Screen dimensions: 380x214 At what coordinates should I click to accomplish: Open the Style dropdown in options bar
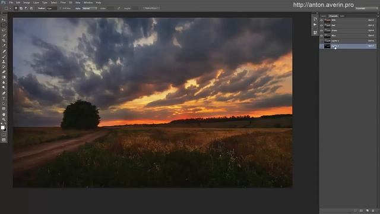(90, 8)
